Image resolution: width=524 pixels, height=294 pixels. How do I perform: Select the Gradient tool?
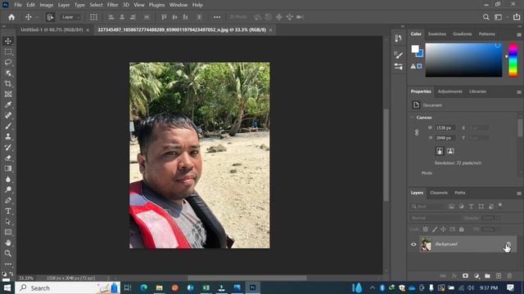coord(8,168)
